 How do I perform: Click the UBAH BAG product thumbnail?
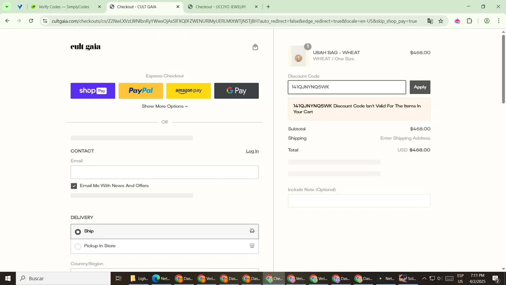(299, 56)
